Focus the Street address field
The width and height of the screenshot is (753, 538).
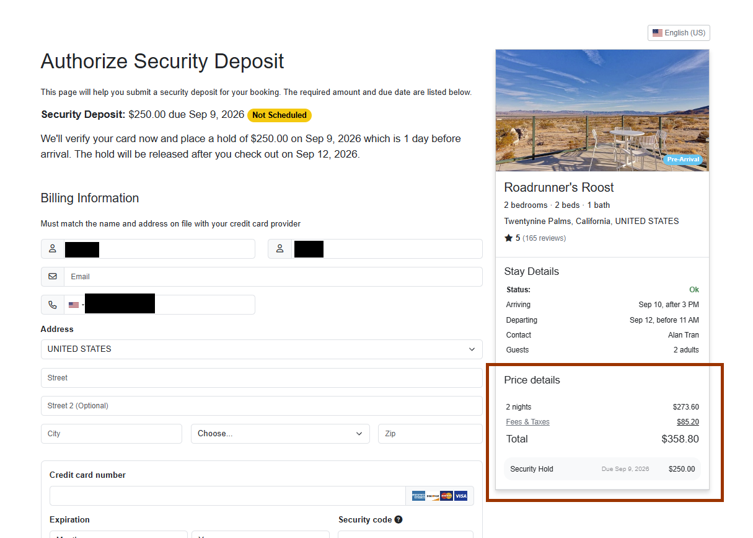coord(262,378)
